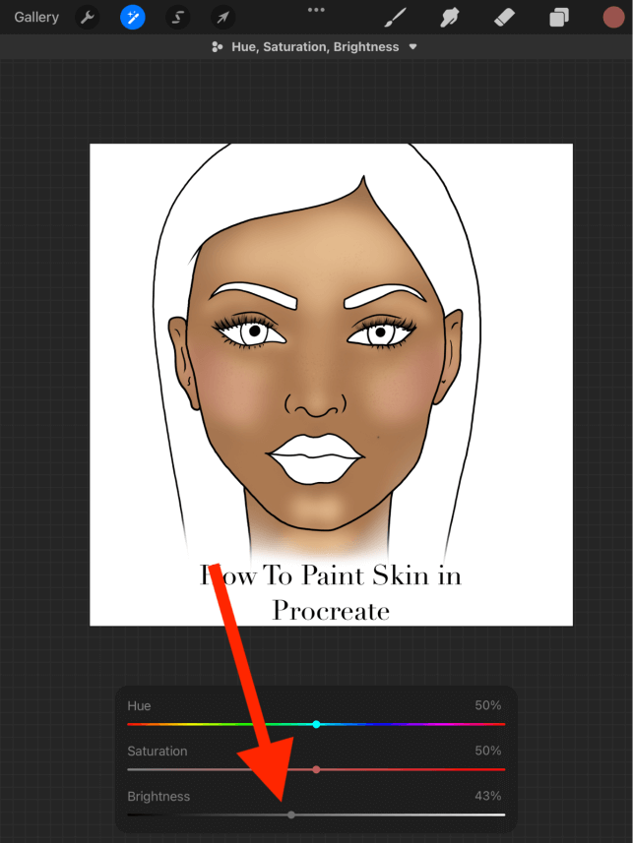Click the Saturation label
Screen dimensions: 633x843
pos(158,752)
